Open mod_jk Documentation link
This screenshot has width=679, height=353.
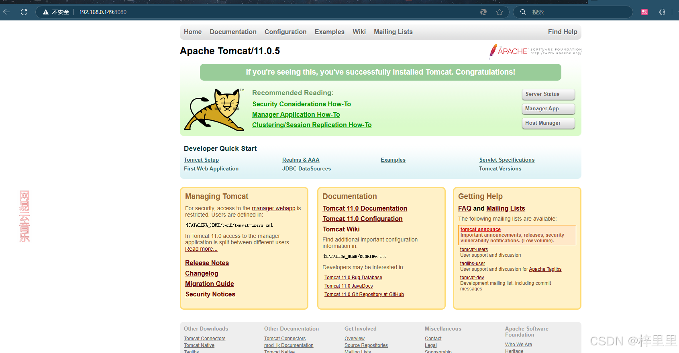pyautogui.click(x=289, y=345)
